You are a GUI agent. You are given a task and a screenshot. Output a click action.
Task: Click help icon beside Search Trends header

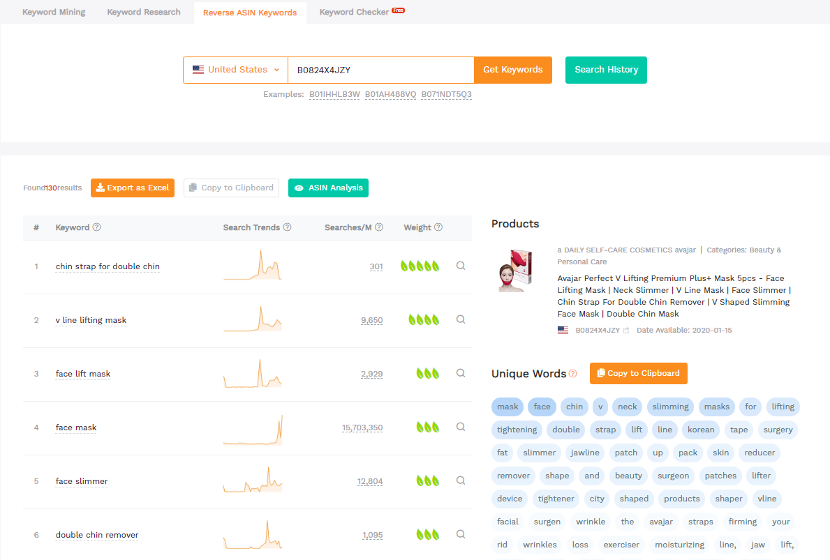point(288,227)
